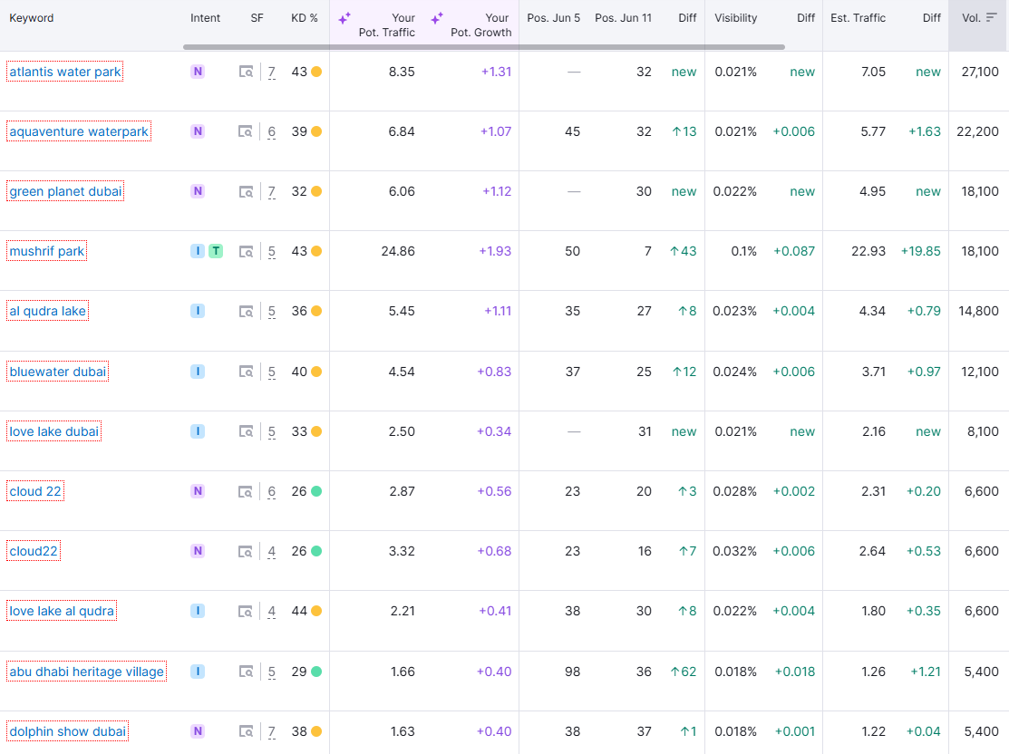Click SF count 5 for mushrif park
Viewport: 1009px width, 754px height.
272,252
